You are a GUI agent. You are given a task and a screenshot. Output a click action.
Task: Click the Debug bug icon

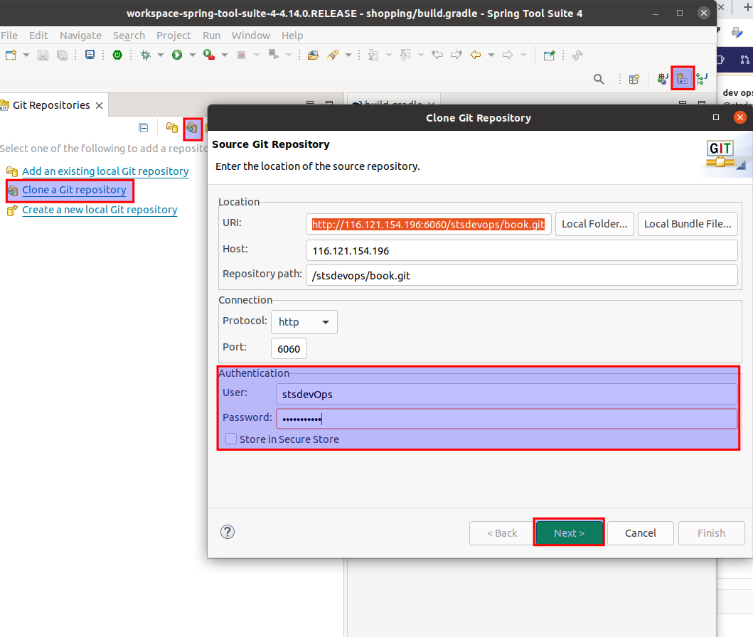coord(146,55)
